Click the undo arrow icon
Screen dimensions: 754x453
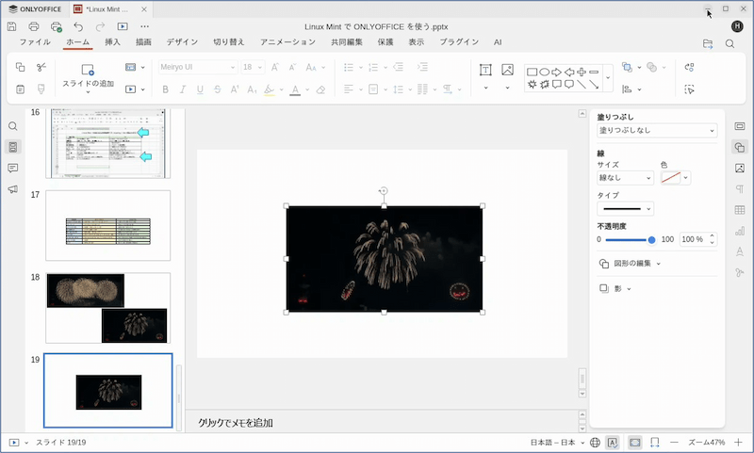pyautogui.click(x=78, y=26)
